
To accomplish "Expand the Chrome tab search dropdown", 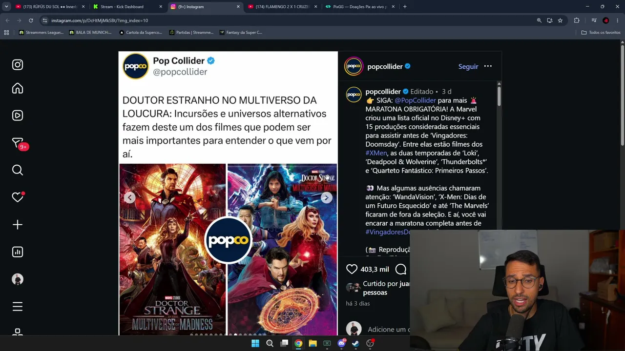I will (x=6, y=7).
